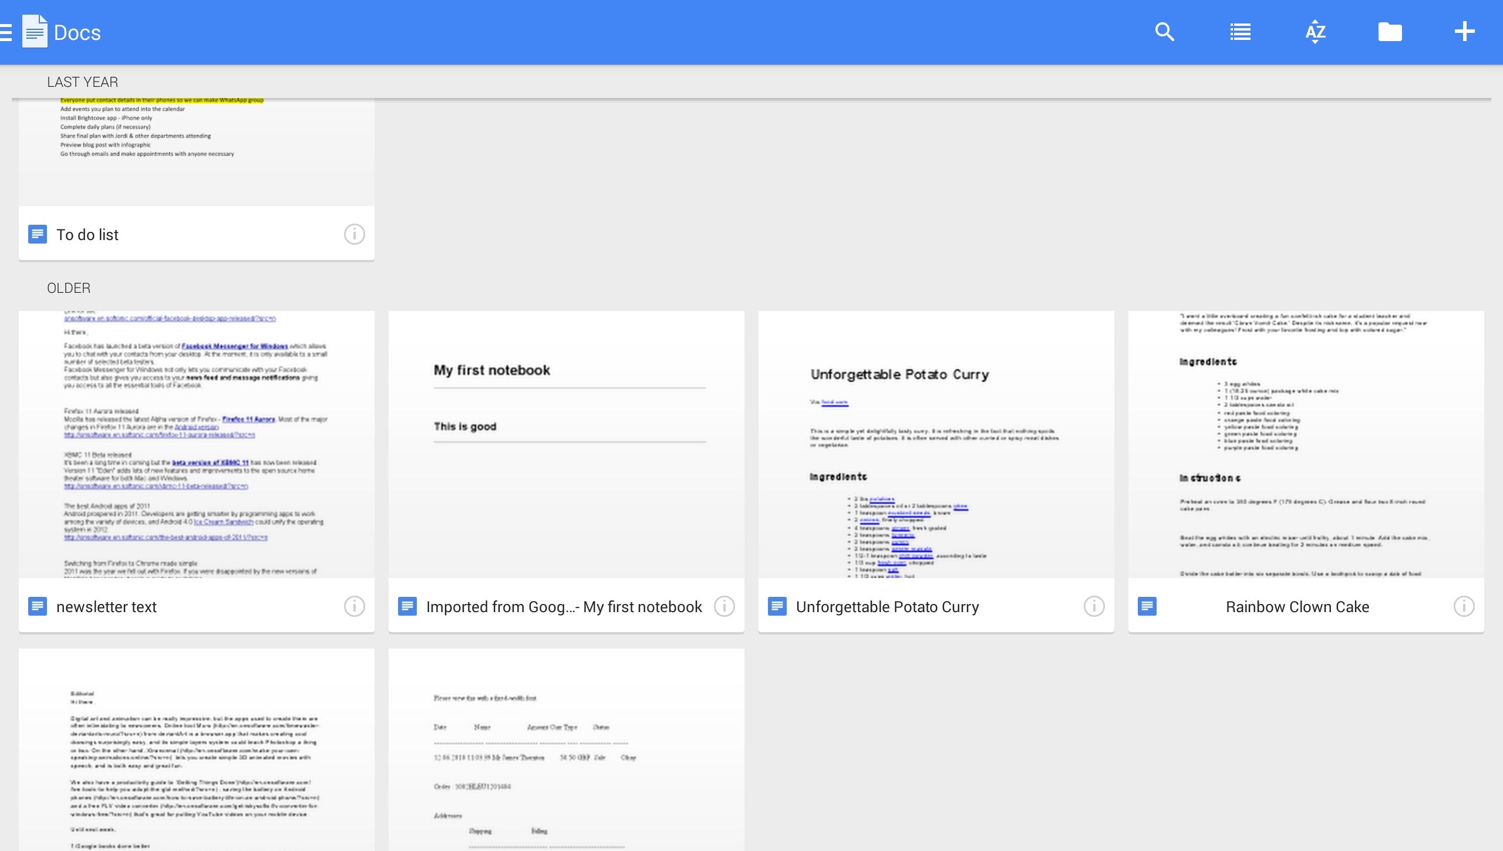
Task: Click the My first notebook preview thumbnail
Action: (566, 444)
